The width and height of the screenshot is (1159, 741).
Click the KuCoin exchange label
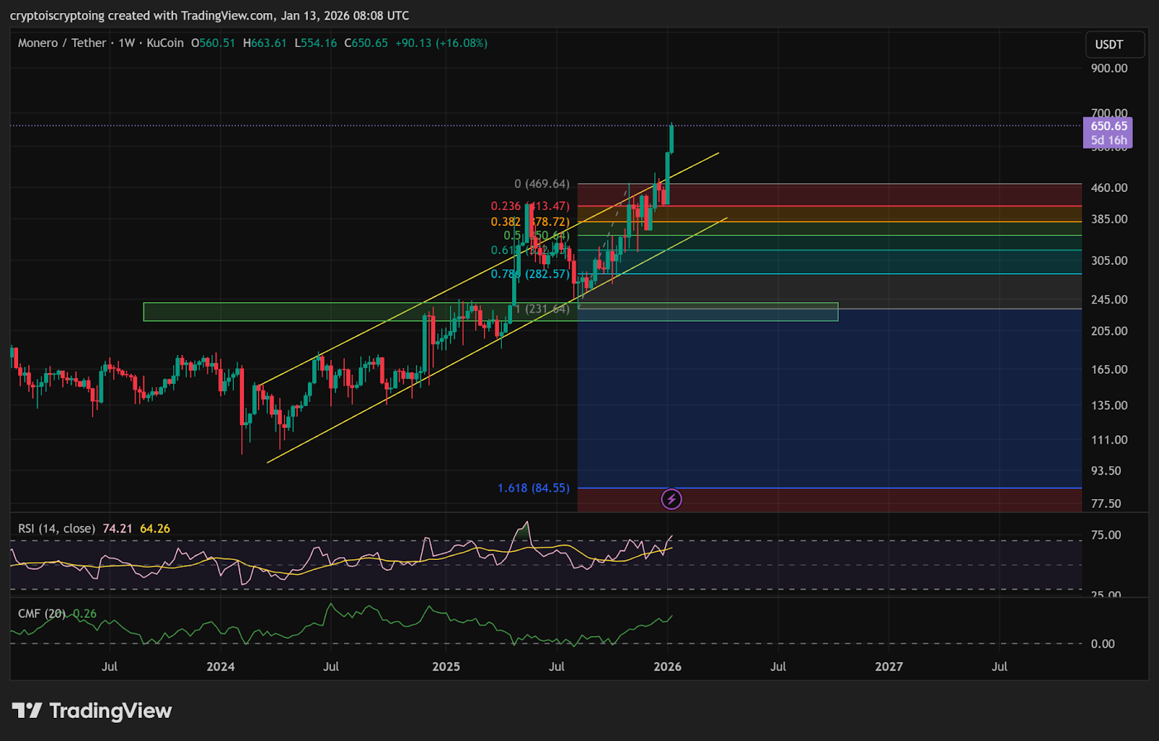165,43
